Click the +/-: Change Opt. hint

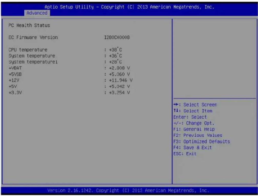pos(194,123)
